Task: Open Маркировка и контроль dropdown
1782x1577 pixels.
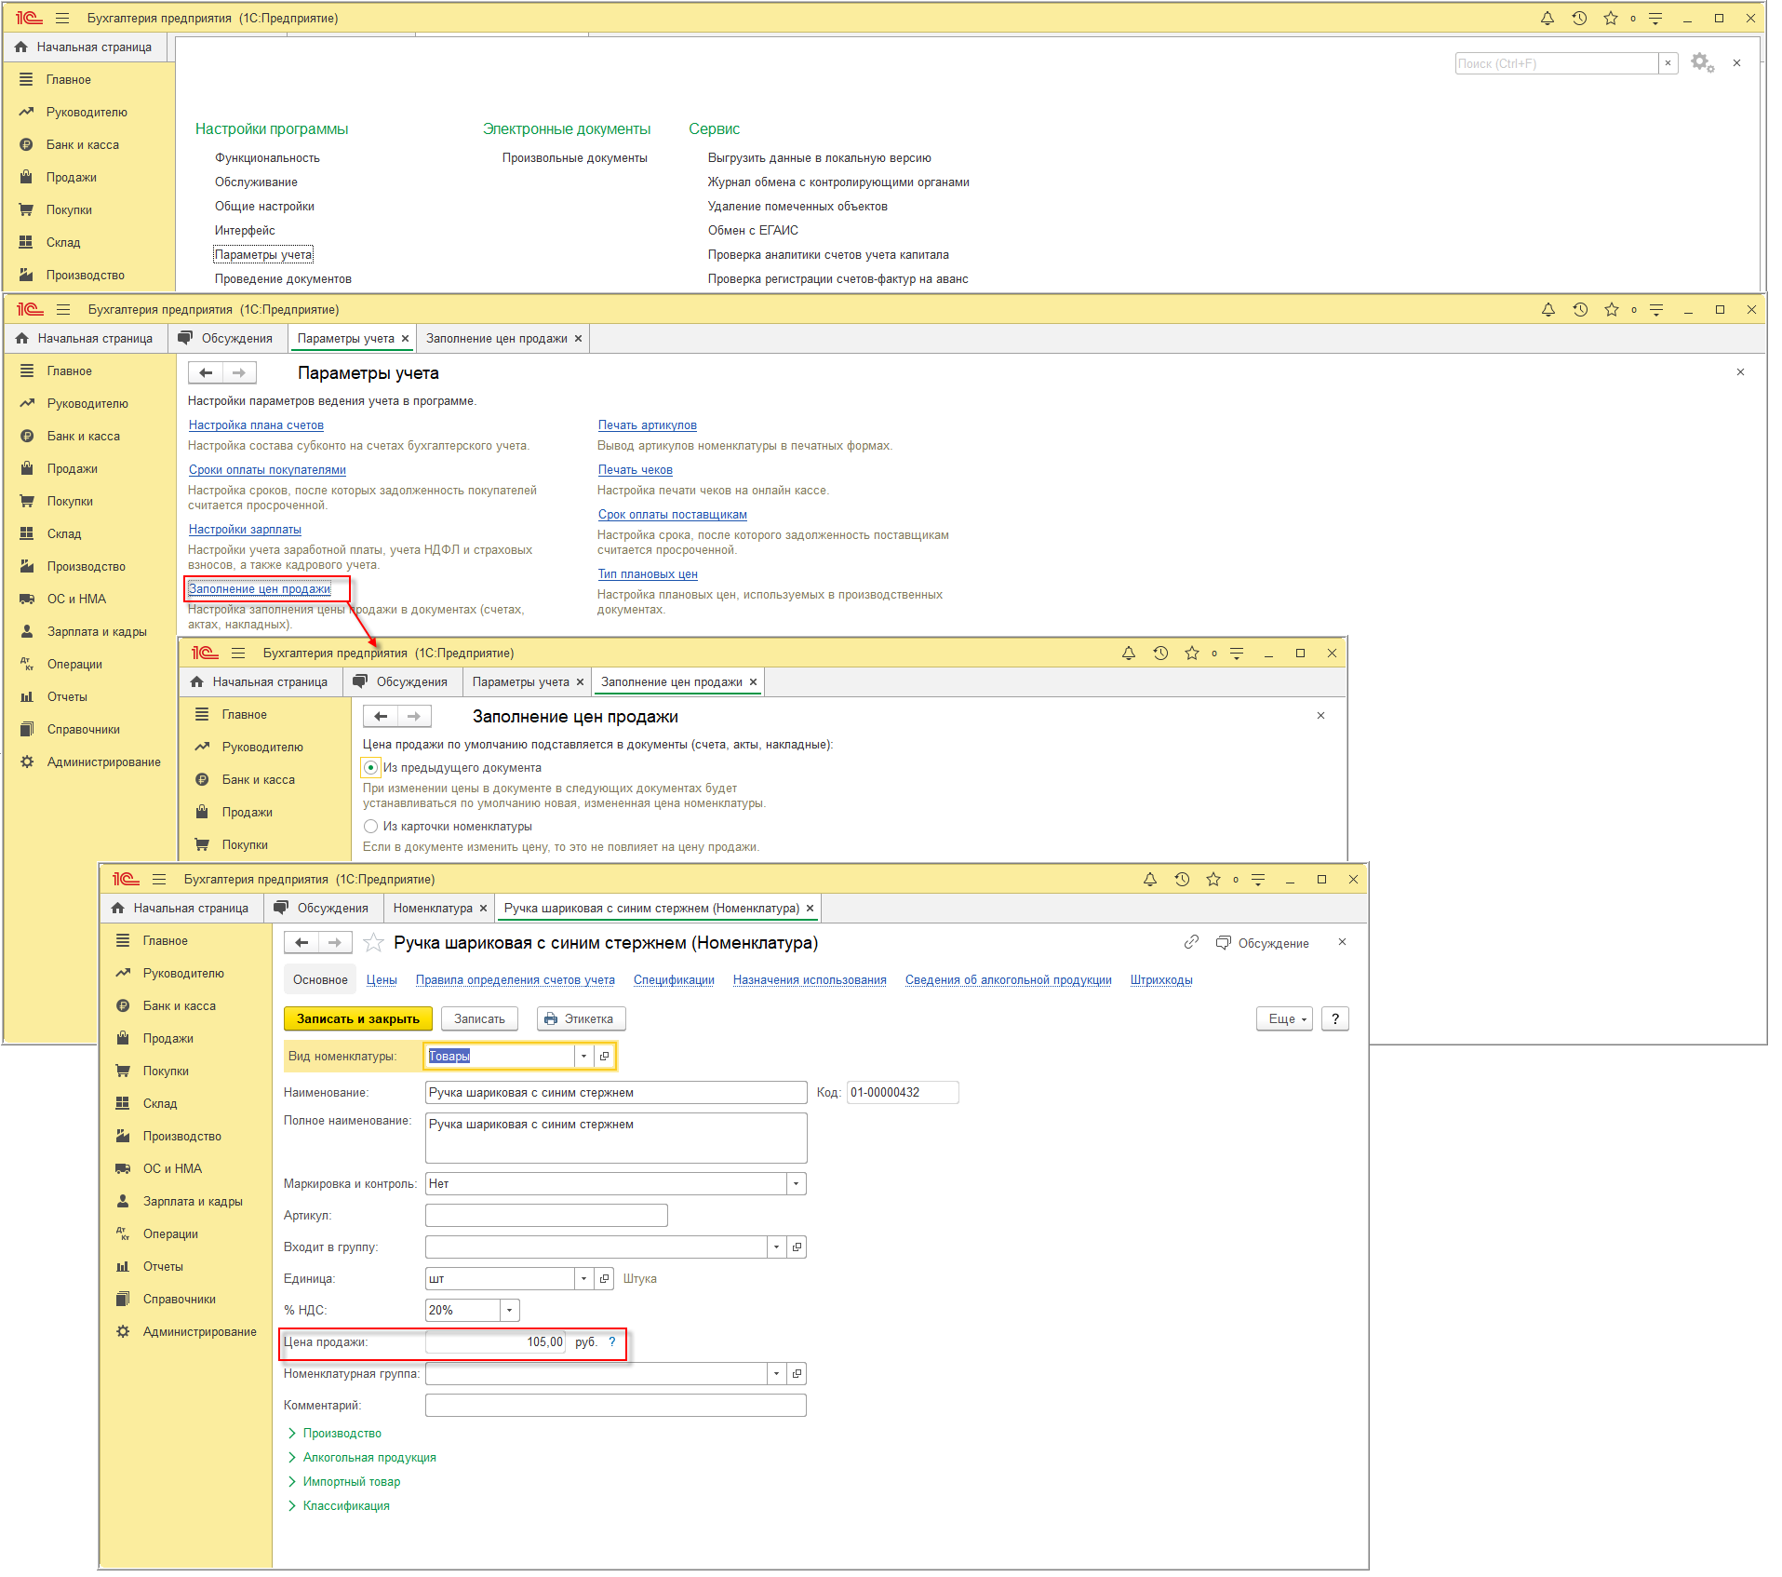Action: pyautogui.click(x=796, y=1183)
